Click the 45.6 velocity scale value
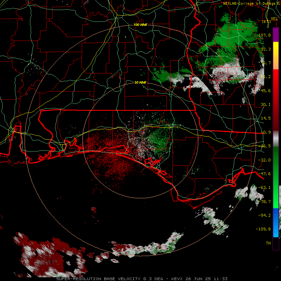 tap(266, 91)
